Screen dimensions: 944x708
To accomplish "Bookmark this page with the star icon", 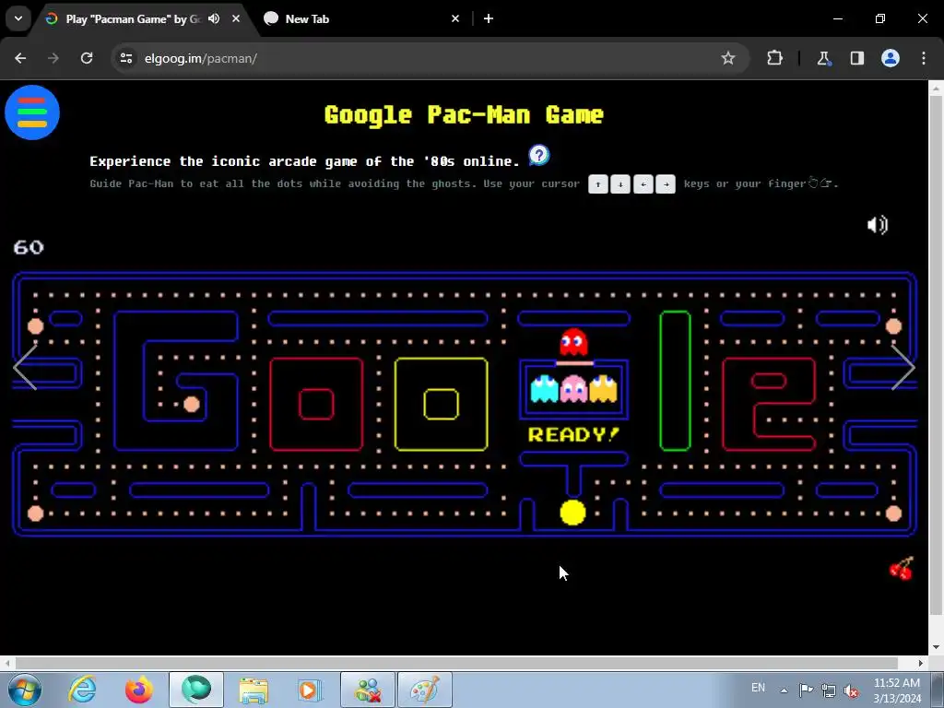I will click(728, 58).
